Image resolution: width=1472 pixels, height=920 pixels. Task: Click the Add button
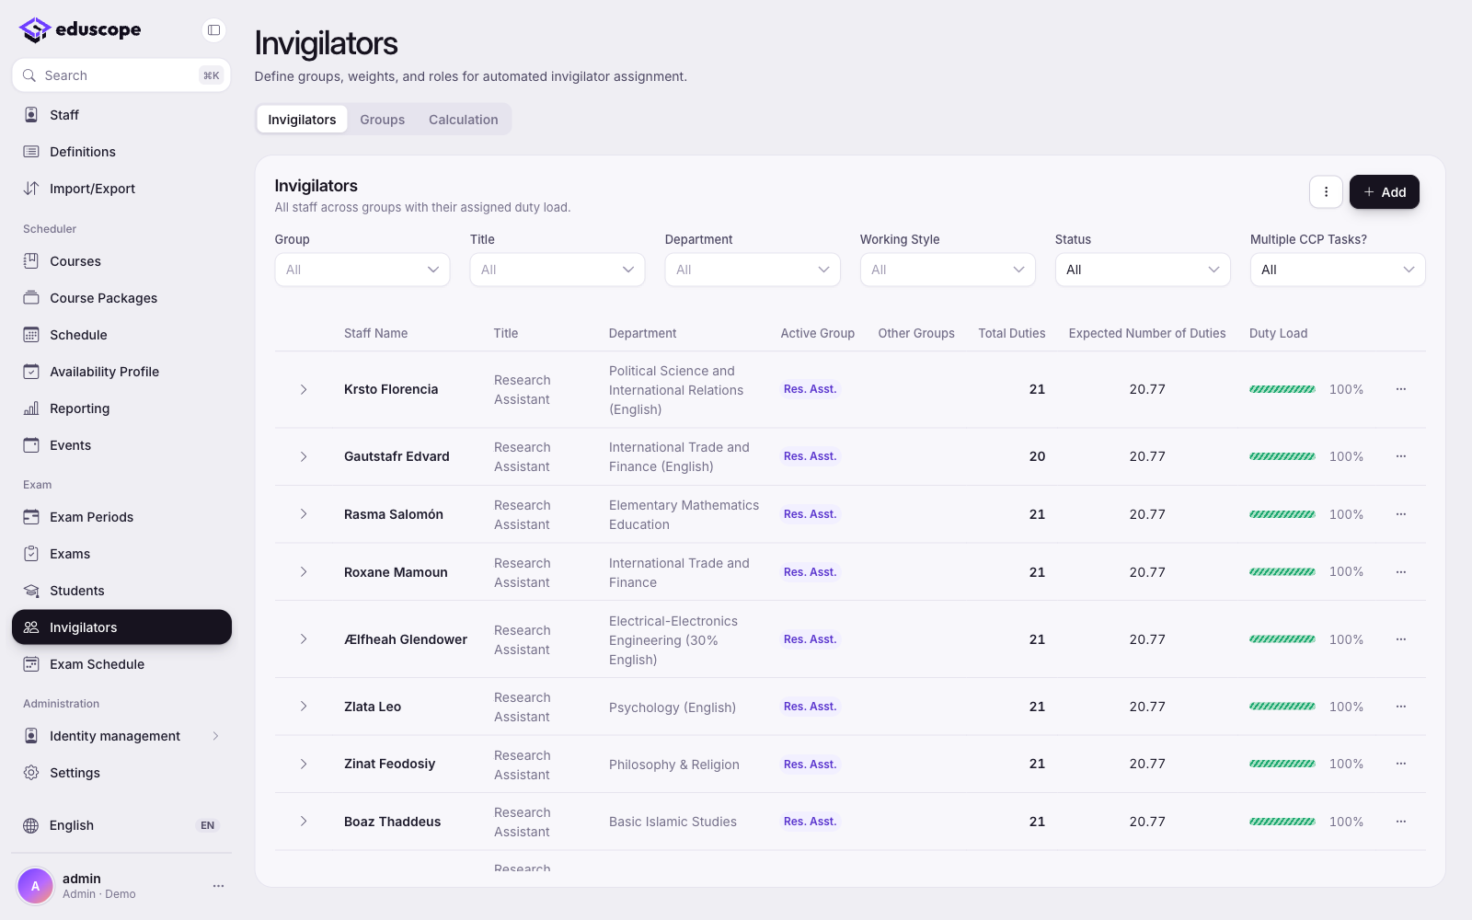coord(1384,192)
